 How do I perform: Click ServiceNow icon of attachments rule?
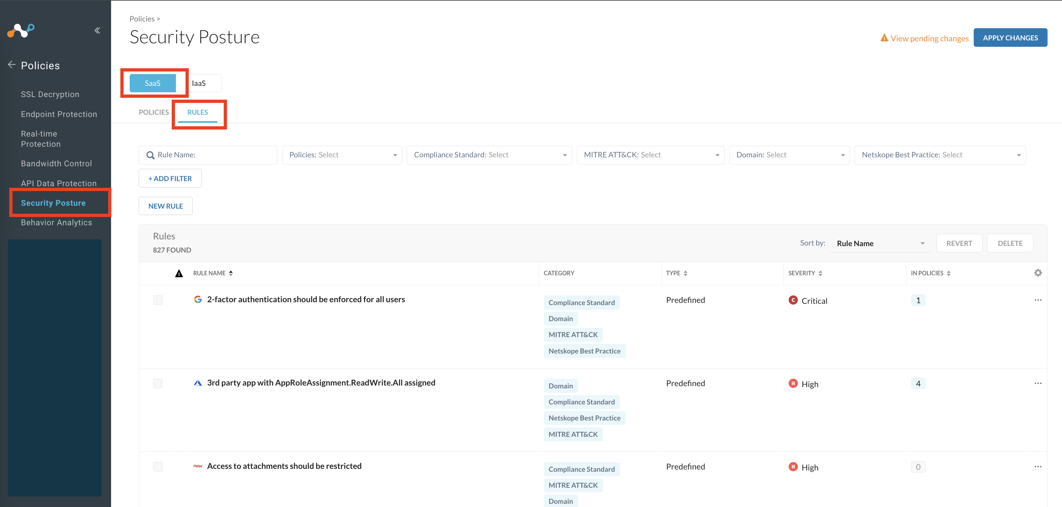coord(198,466)
